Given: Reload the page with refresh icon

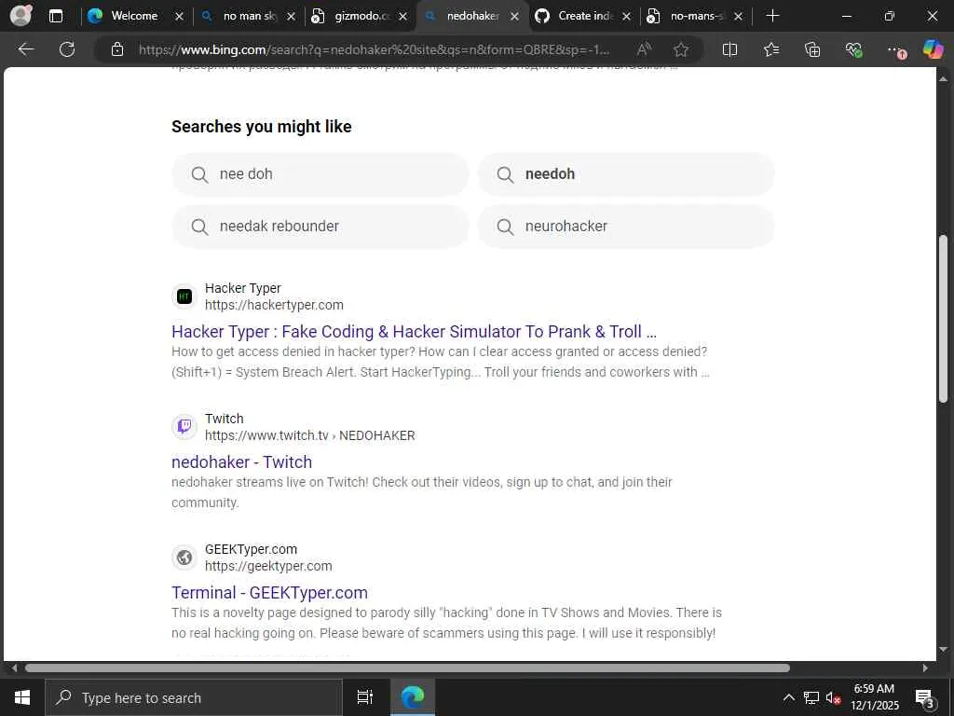Looking at the screenshot, I should tap(67, 49).
